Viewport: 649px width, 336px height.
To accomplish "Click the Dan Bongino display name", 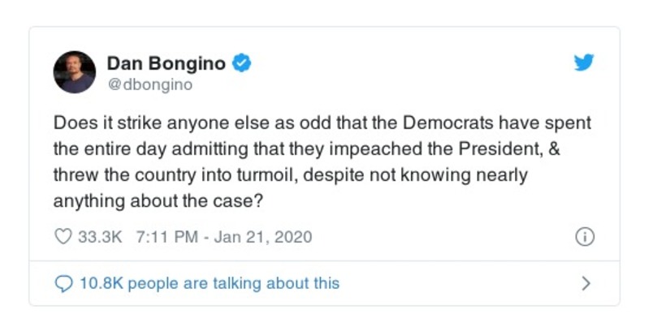I will [x=167, y=62].
